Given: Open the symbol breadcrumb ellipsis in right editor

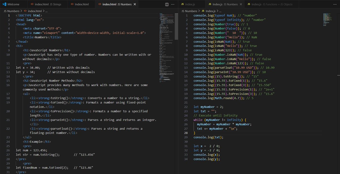Looking at the screenshot, I should (220, 11).
